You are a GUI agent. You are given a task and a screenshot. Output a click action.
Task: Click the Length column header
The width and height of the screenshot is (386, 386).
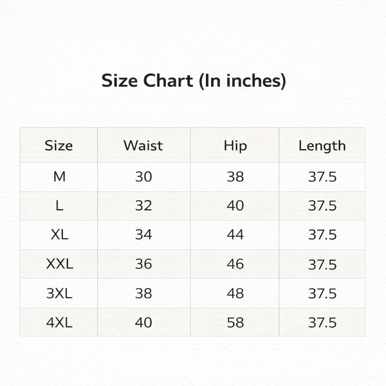(x=322, y=145)
